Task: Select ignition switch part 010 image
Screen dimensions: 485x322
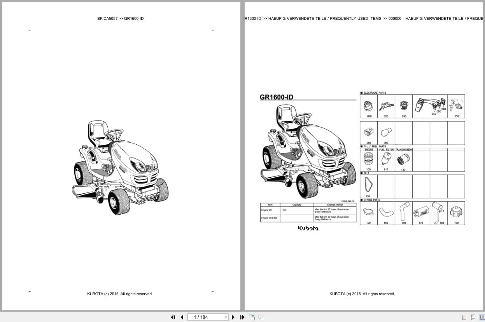Action: [x=369, y=106]
